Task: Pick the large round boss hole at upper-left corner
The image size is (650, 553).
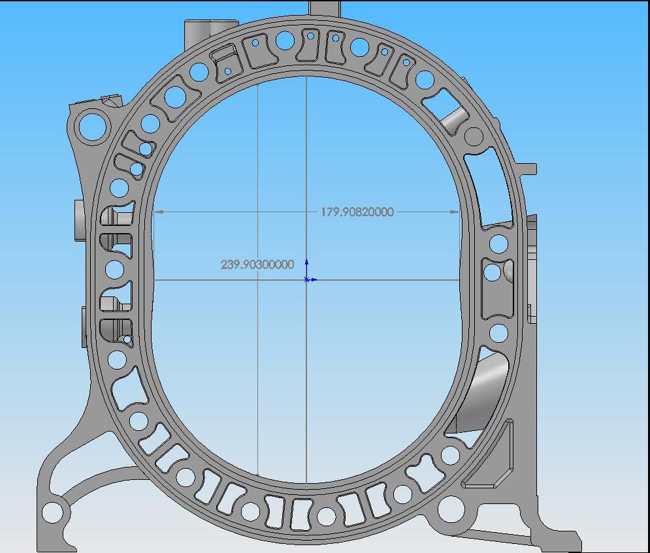Action: (x=93, y=125)
